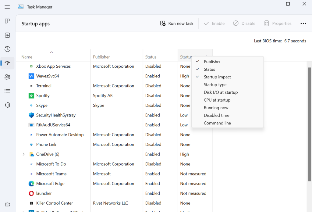Minimize the Task Manager window
This screenshot has height=212, width=312.
click(x=272, y=4)
